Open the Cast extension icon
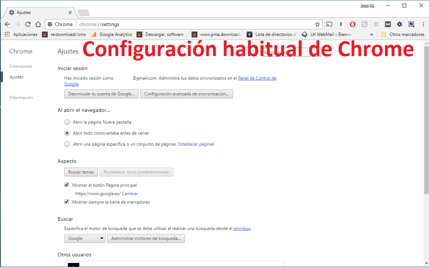429x267 pixels. (x=329, y=24)
